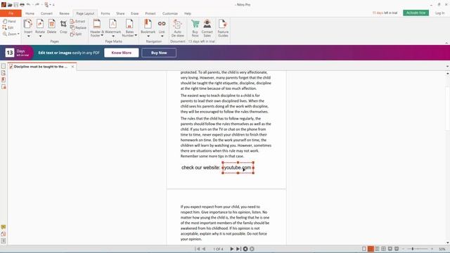The height and width of the screenshot is (253, 450).
Task: Click the Buy Now cart icon
Action: point(195,24)
